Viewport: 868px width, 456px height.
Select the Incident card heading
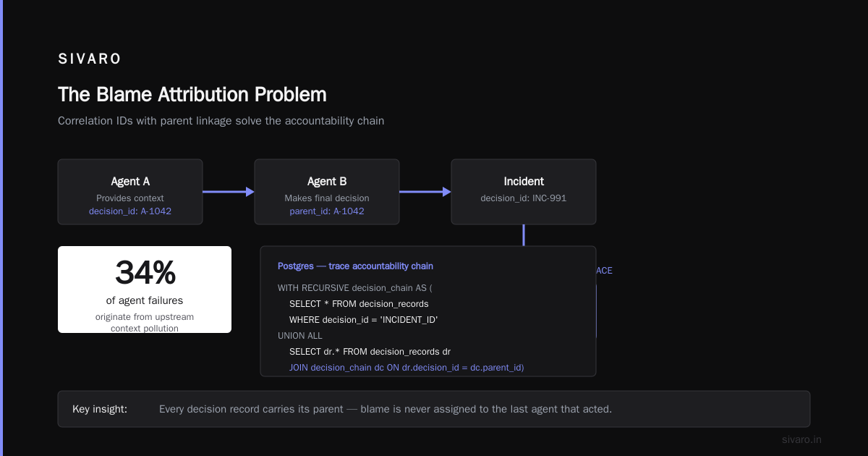pos(524,182)
